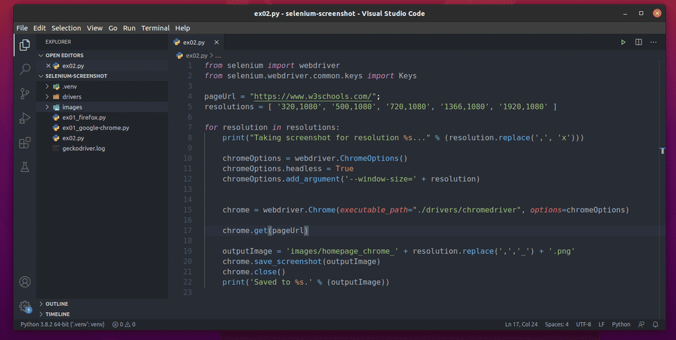Click Ln 17, Col 24 status

pos(521,325)
